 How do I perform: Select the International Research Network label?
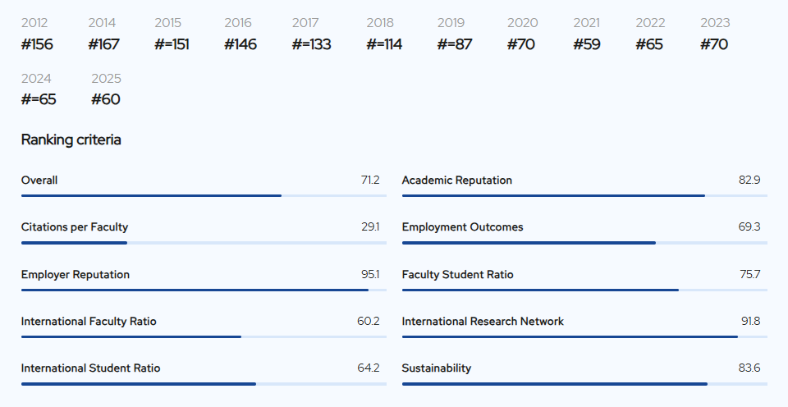pyautogui.click(x=483, y=321)
